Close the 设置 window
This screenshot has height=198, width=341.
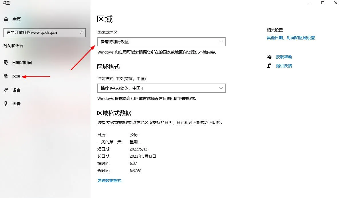click(336, 3)
